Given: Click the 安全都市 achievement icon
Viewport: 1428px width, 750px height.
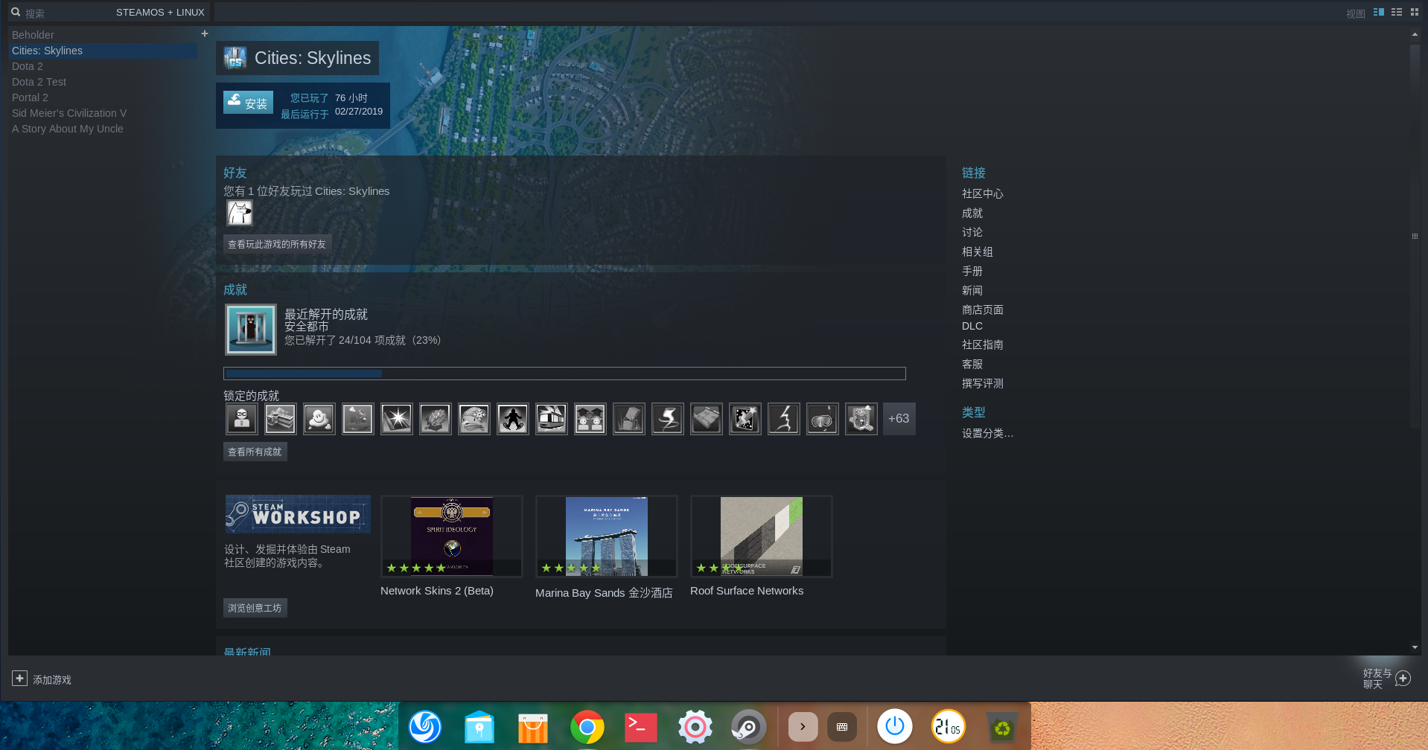Looking at the screenshot, I should (x=251, y=330).
